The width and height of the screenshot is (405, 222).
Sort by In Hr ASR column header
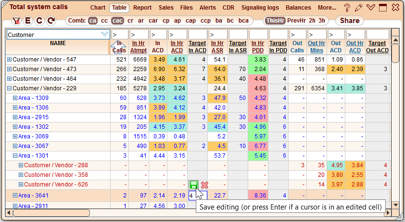coord(217,47)
